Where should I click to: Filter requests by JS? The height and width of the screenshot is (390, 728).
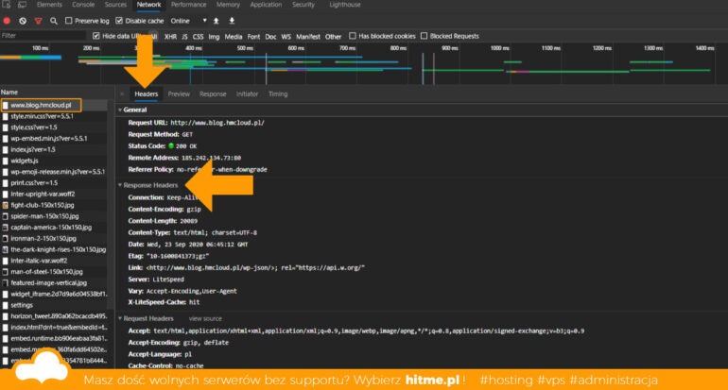tap(184, 36)
